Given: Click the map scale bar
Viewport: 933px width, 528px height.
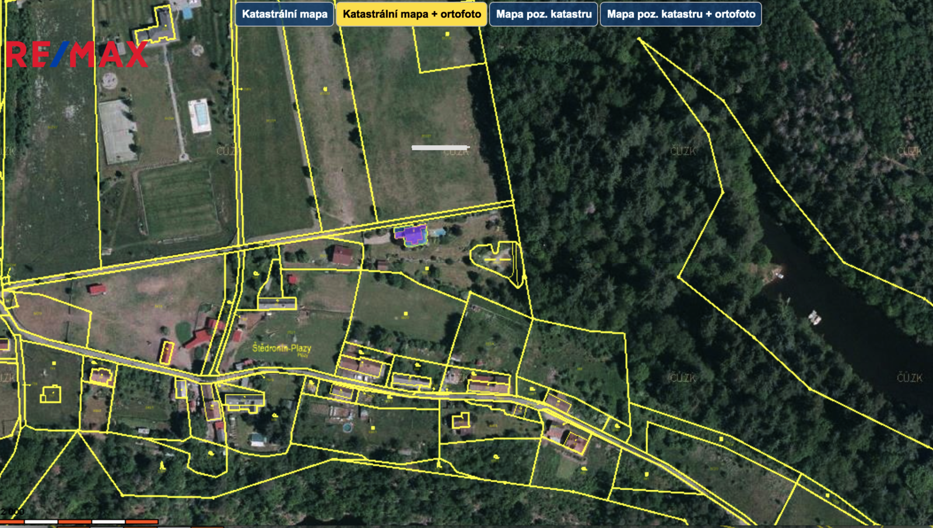Looking at the screenshot, I should [79, 521].
